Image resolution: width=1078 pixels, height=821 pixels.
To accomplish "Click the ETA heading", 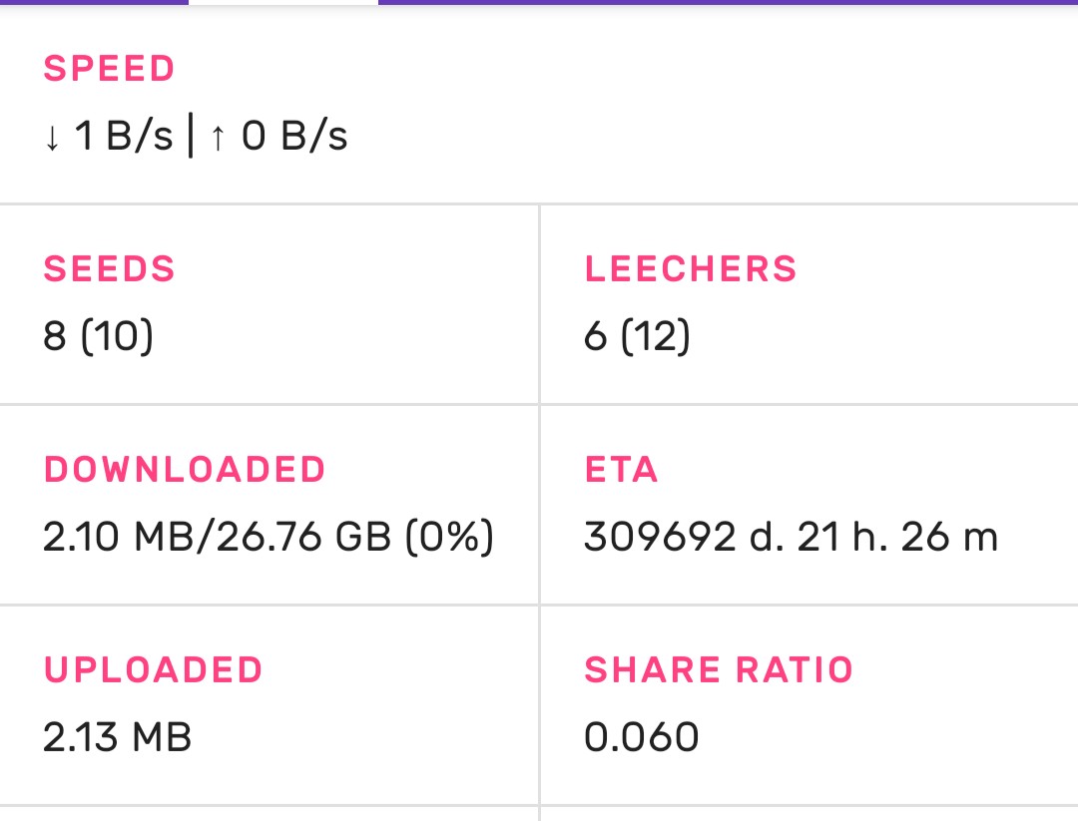I will pyautogui.click(x=621, y=470).
